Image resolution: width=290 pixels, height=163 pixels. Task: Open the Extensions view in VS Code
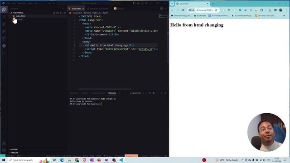tap(4, 38)
